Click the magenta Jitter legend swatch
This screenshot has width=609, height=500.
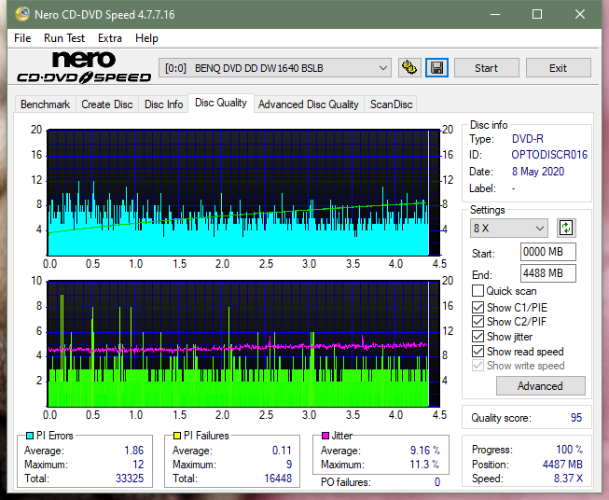[x=325, y=436]
